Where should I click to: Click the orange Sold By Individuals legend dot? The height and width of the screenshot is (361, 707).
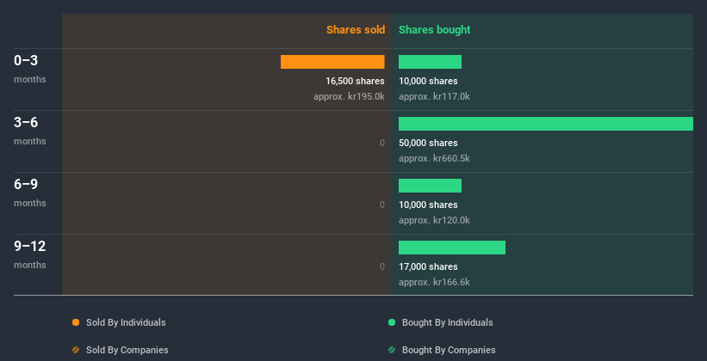(76, 322)
